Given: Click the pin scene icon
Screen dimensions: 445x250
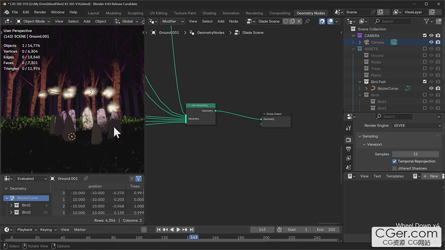Looking at the screenshot, I should coord(373,12).
